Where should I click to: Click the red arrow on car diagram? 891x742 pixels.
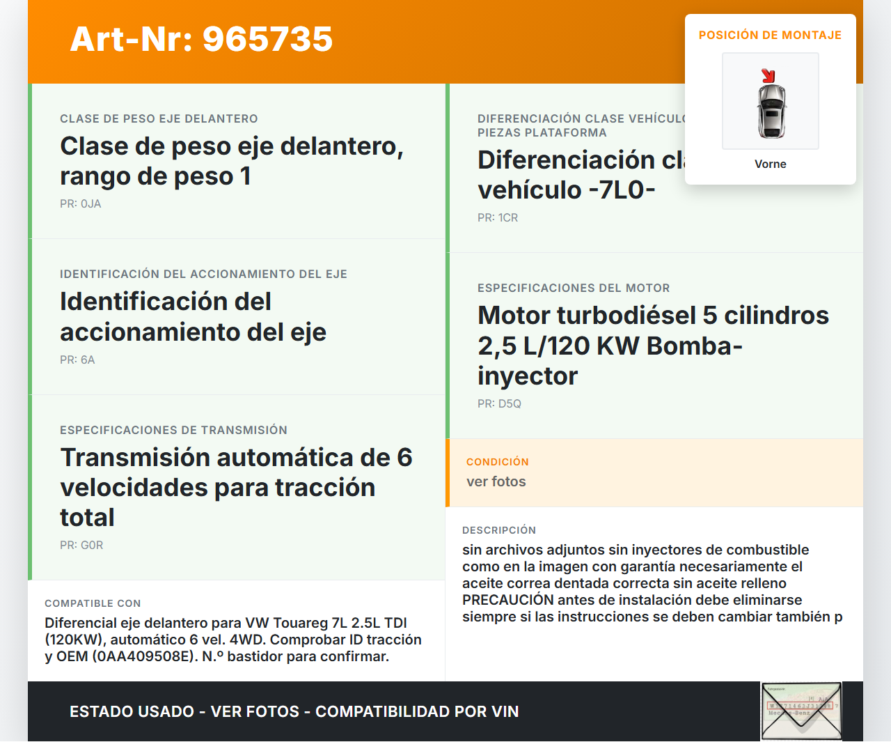click(768, 76)
